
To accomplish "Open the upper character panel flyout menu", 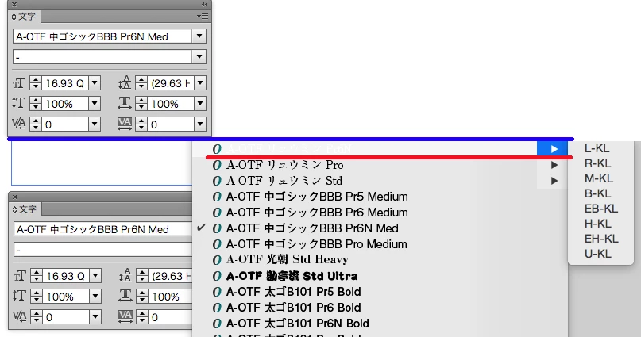I will [x=203, y=17].
